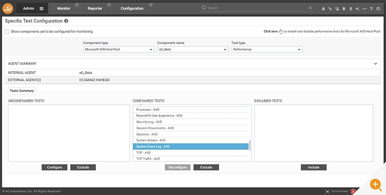Select 'Processes - AVD' in configured tests
The image size is (386, 195).
[x=191, y=110]
